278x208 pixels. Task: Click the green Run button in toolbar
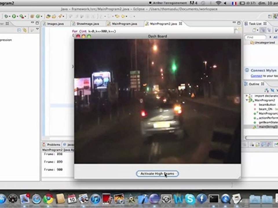click(x=14, y=16)
